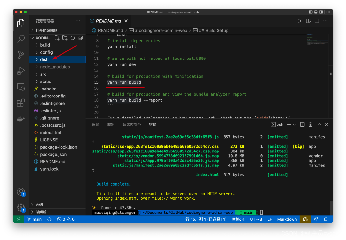Click New Folder icon in explorer header
The width and height of the screenshot is (346, 240).
[65, 38]
